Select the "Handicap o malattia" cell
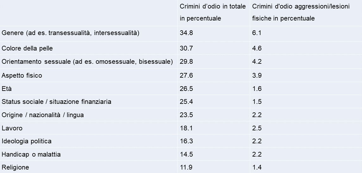The width and height of the screenshot is (362, 173). click(31, 155)
